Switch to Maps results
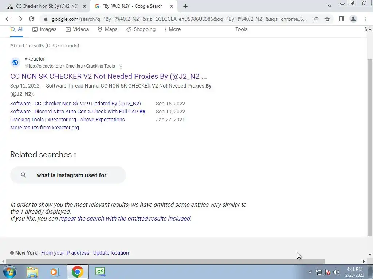Screen dimensions: 373x279 (x=107, y=29)
